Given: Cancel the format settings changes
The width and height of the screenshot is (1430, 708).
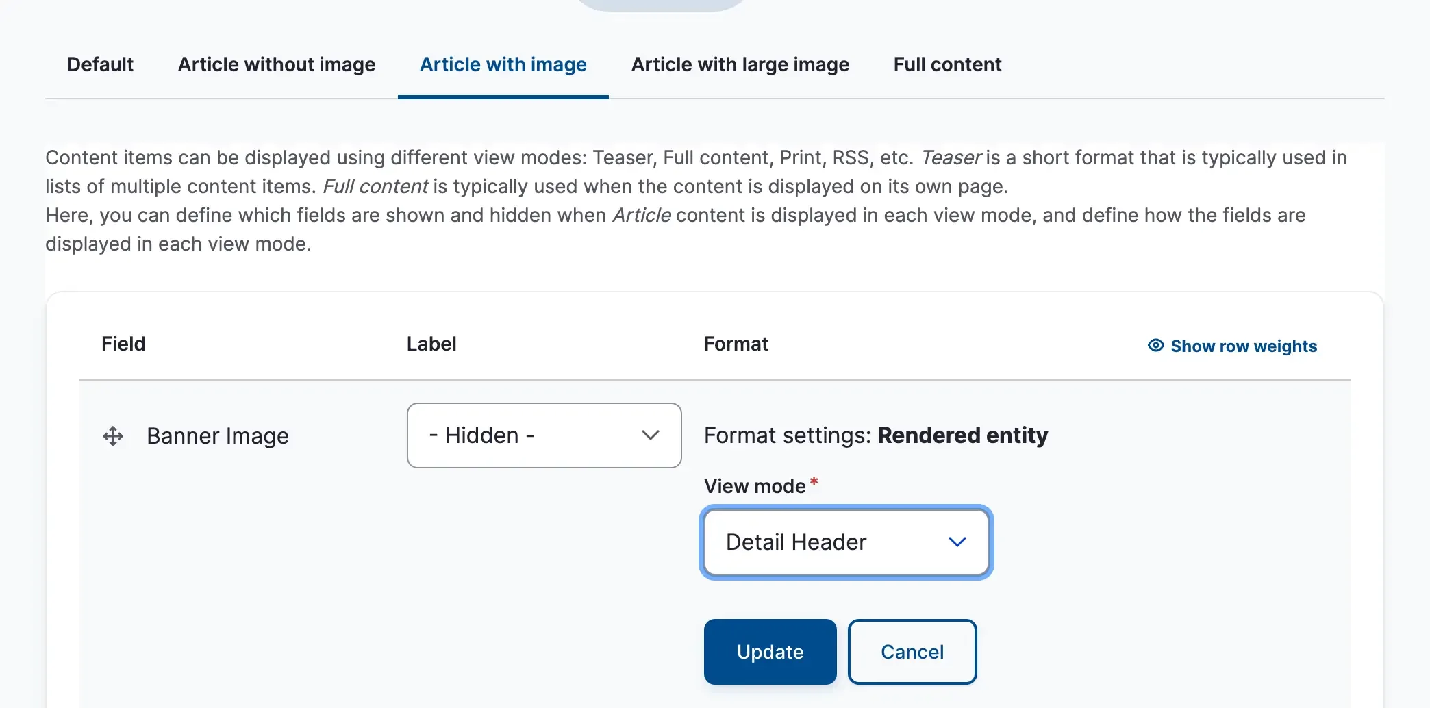Looking at the screenshot, I should click(912, 652).
